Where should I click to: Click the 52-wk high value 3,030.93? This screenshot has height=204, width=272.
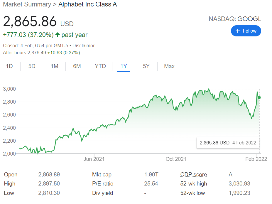[239, 184]
